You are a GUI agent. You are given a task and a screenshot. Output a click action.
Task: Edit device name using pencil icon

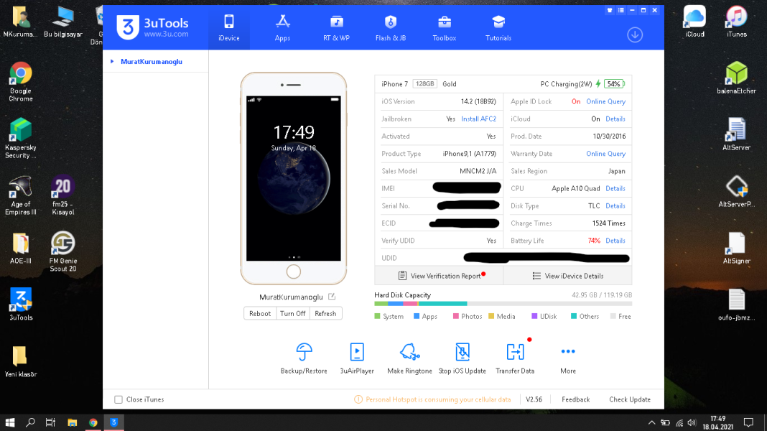[332, 297]
